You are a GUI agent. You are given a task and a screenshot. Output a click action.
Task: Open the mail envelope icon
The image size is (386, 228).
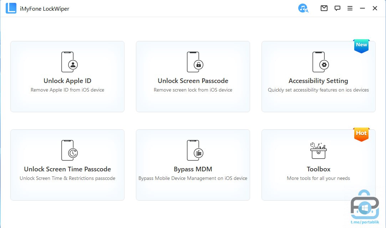coord(324,8)
